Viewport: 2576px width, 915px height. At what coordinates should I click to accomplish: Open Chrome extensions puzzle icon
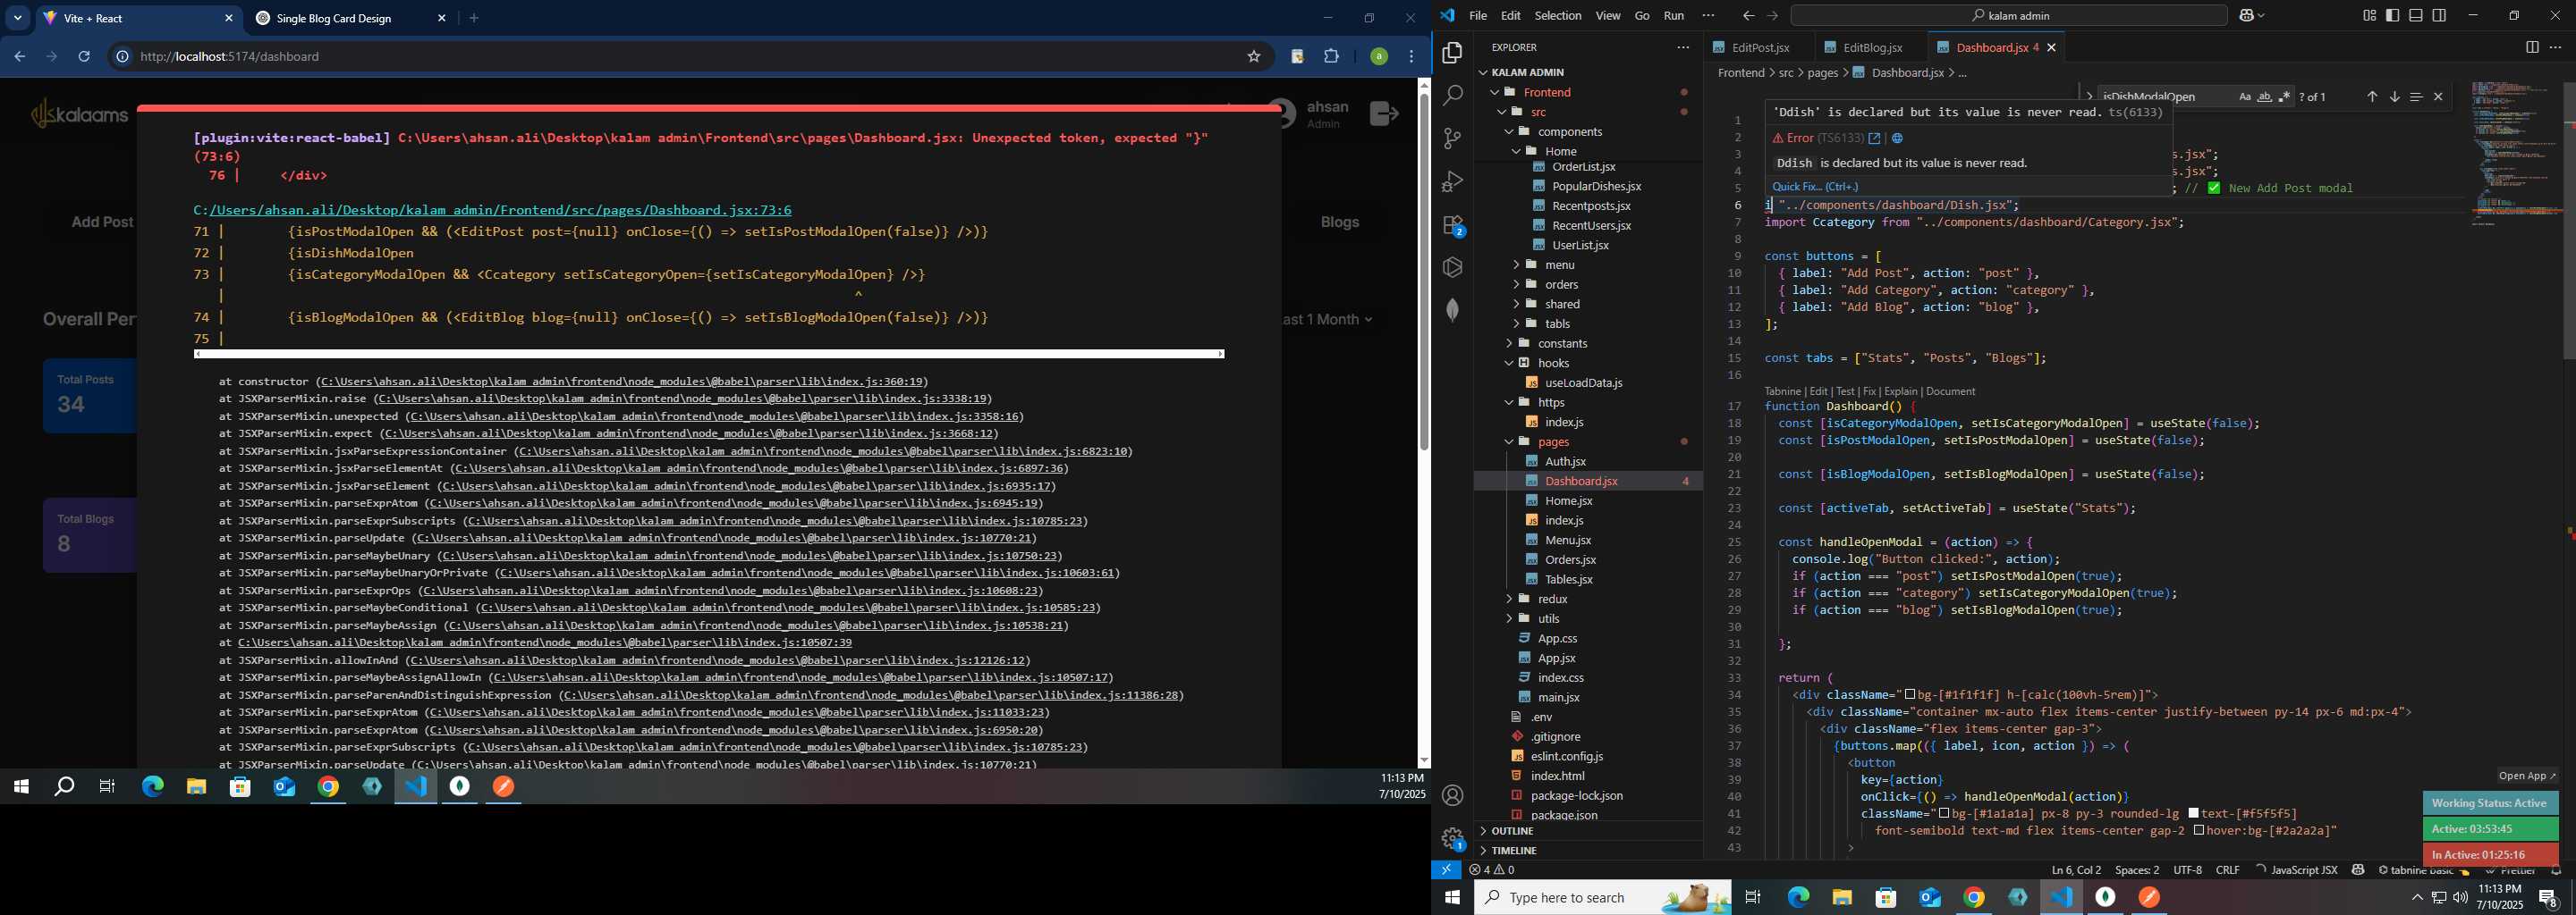click(x=1331, y=56)
